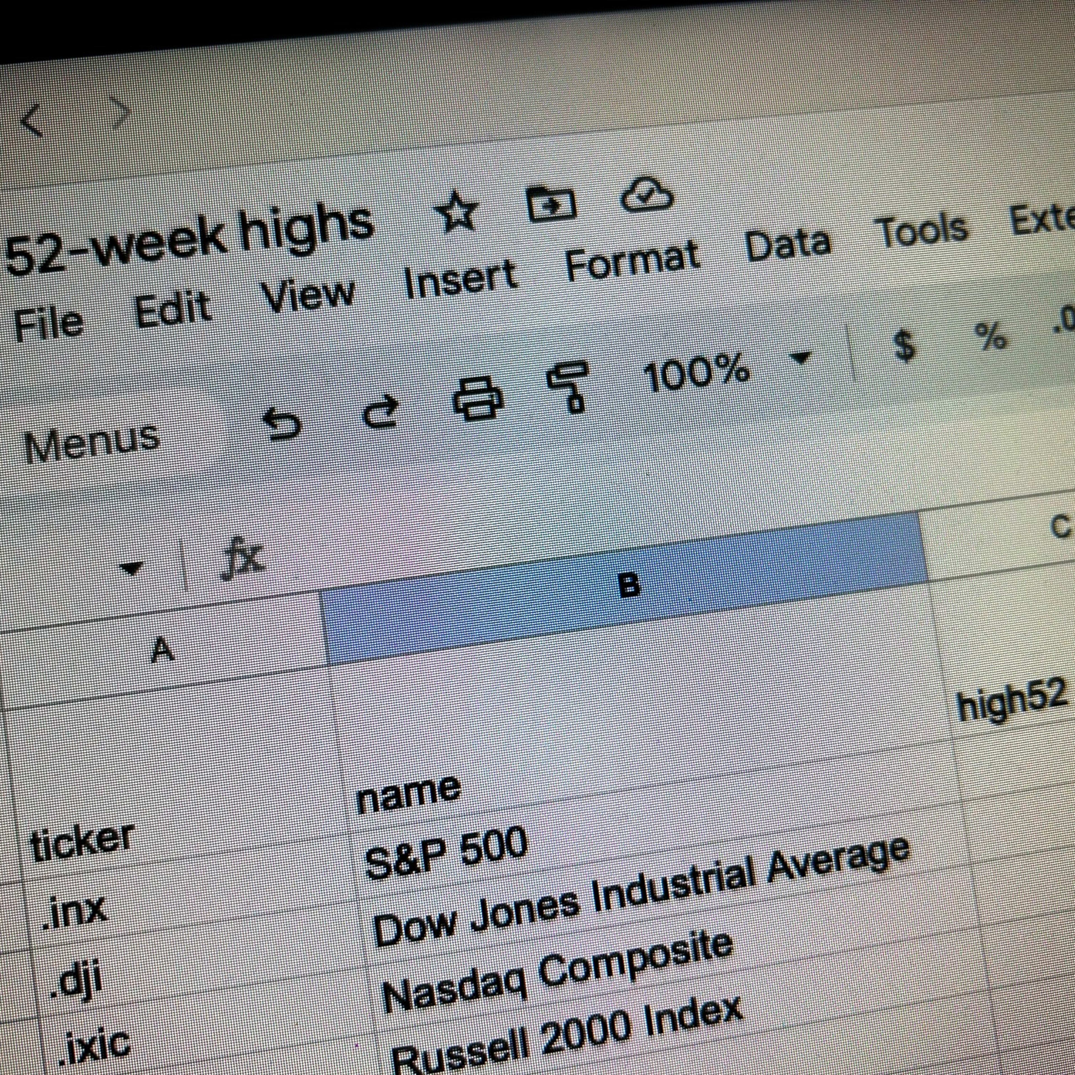This screenshot has width=1075, height=1075.
Task: Click the Menus search button
Action: tap(92, 443)
